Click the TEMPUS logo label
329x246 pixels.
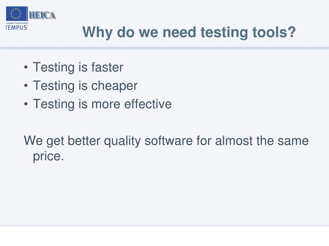tap(17, 28)
